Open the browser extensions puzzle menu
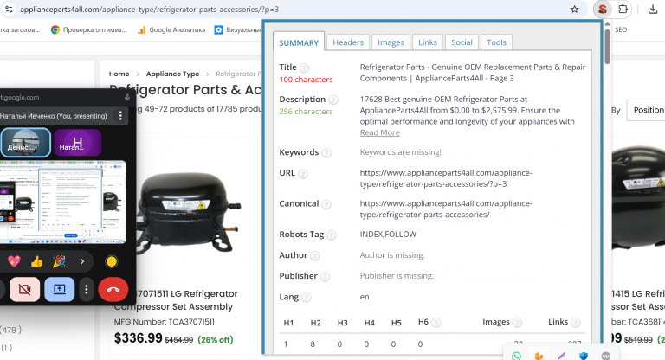 pyautogui.click(x=623, y=9)
